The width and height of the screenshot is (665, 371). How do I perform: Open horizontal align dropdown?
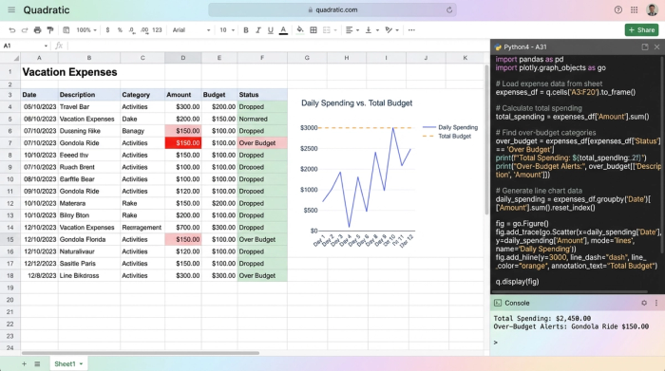point(352,30)
